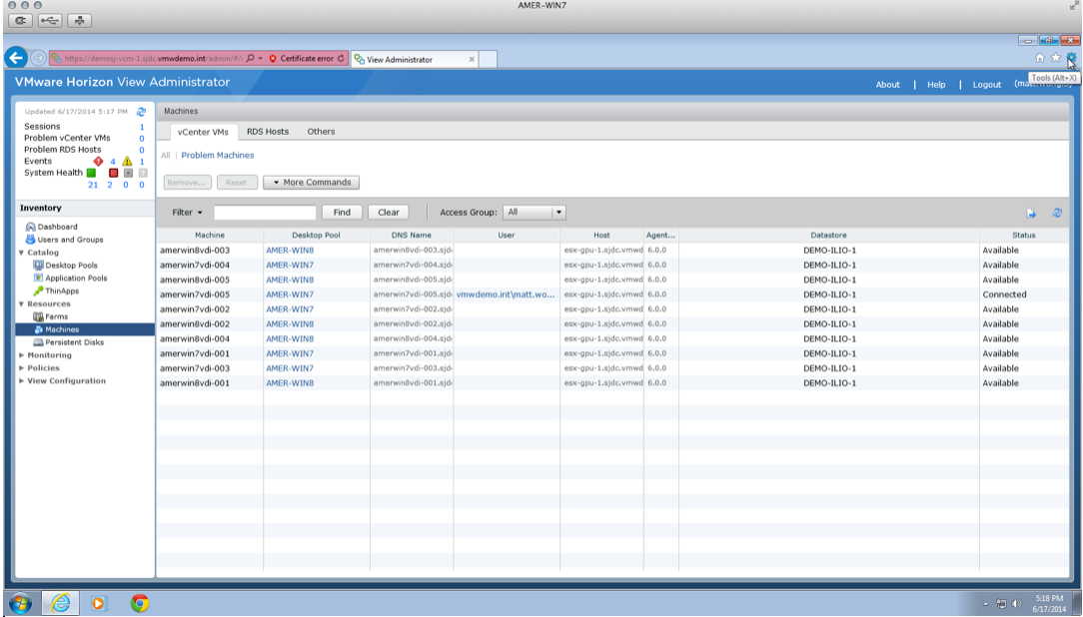This screenshot has height=617, width=1083.
Task: Collapse the Resources tree section
Action: coord(21,304)
